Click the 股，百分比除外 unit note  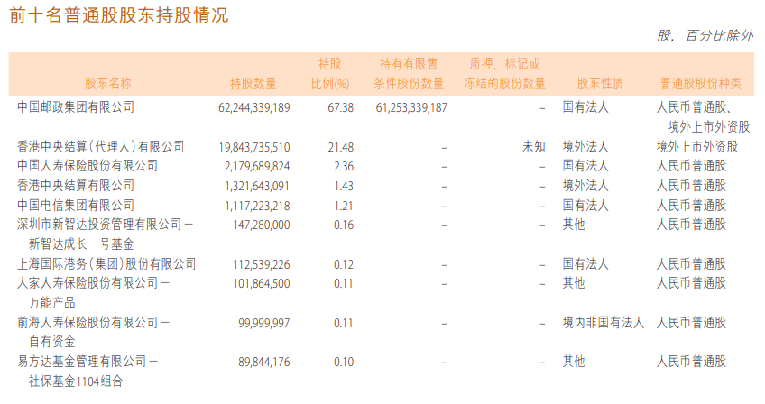(x=705, y=36)
